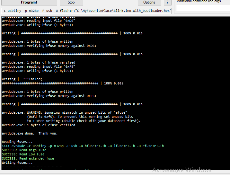Focus the Additional command line args field
The height and width of the screenshot is (175, 230).
click(202, 8)
